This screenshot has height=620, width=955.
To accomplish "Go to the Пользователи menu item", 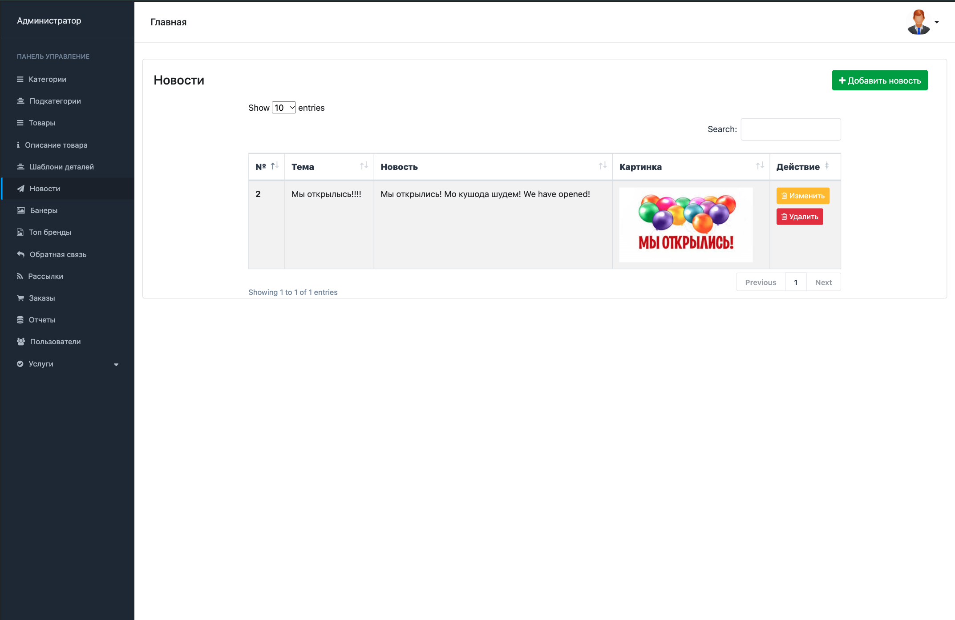I will click(x=68, y=342).
